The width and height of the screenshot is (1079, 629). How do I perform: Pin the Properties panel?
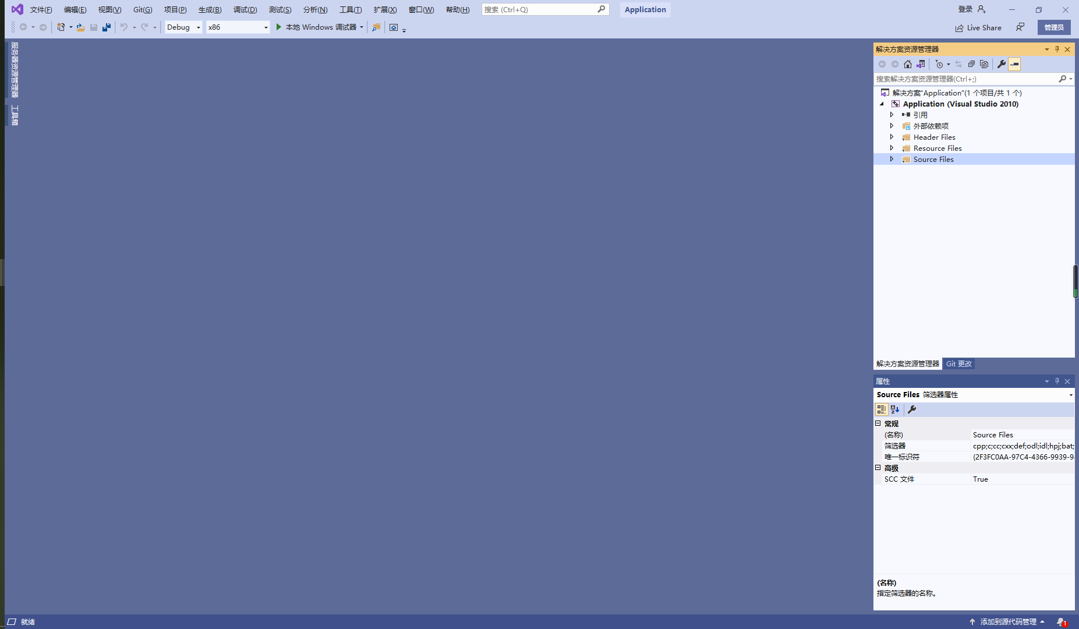pyautogui.click(x=1057, y=381)
